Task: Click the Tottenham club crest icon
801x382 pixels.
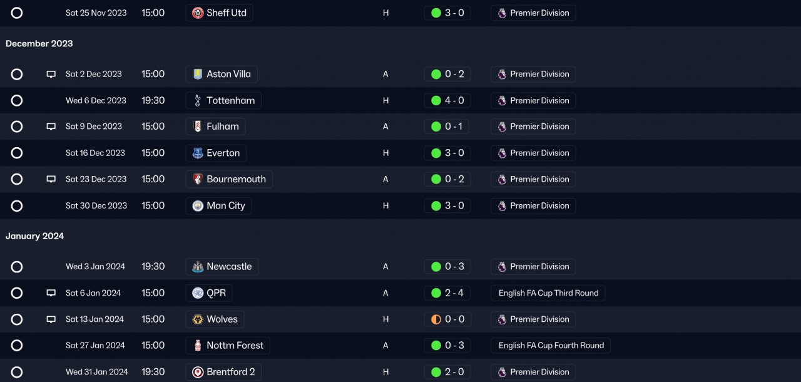Action: (x=198, y=100)
